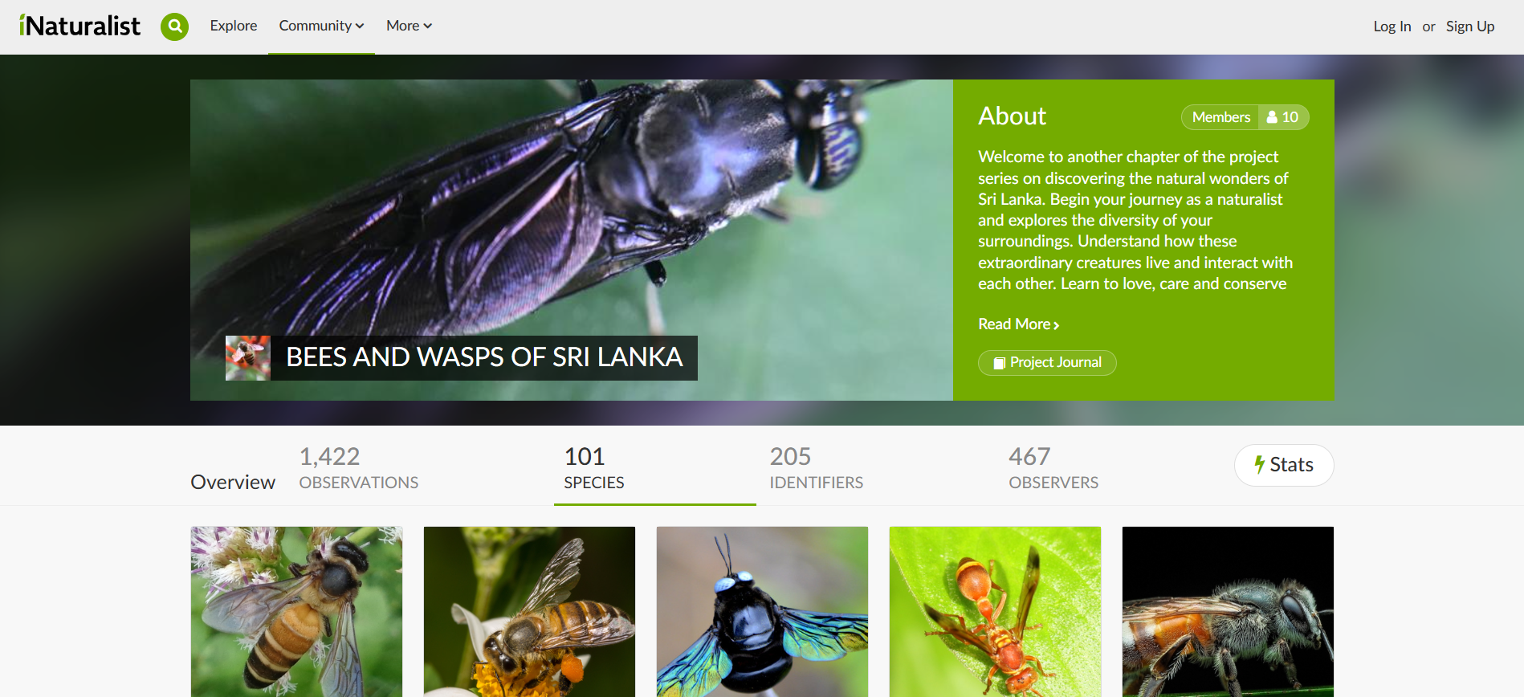Switch to the Identifiers tab
Image resolution: width=1524 pixels, height=697 pixels.
816,467
